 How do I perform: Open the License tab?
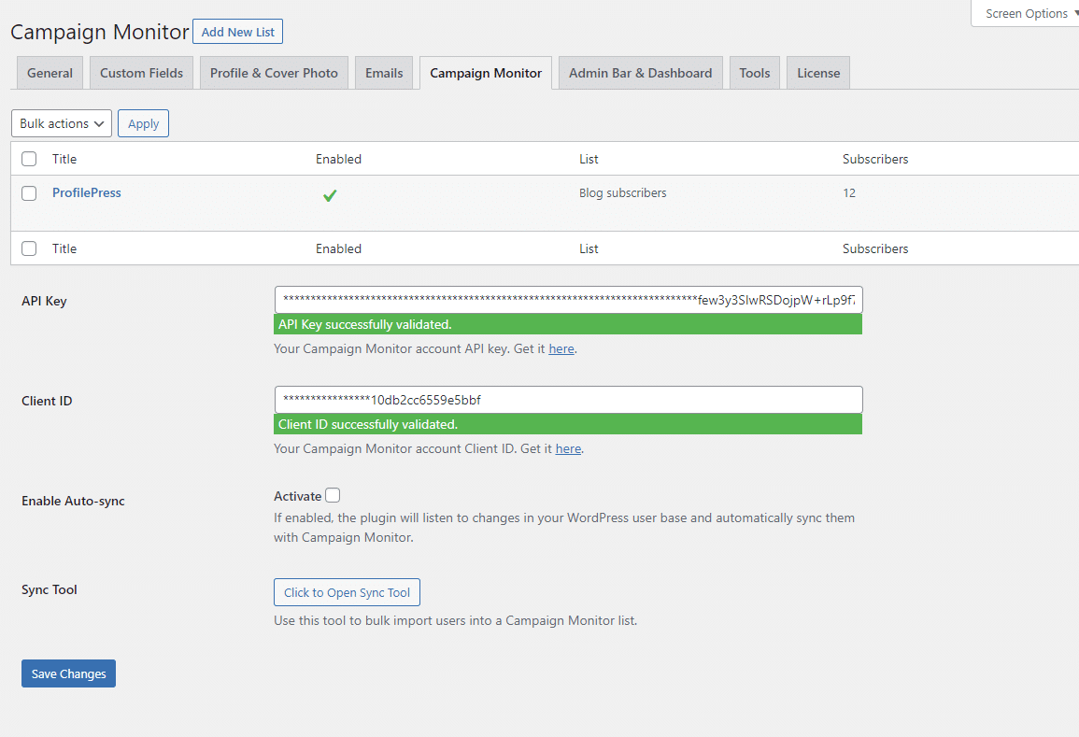coord(818,73)
